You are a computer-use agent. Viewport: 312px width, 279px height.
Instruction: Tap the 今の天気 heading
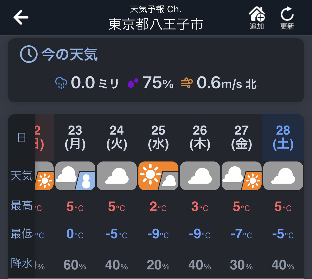click(70, 55)
